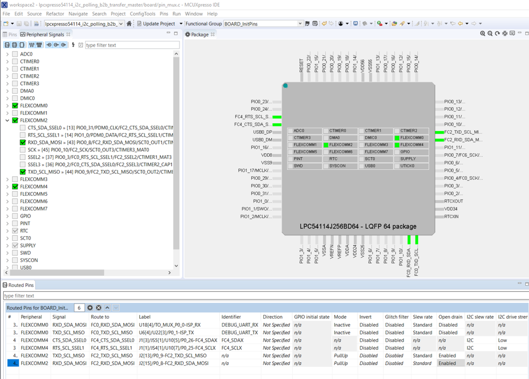
Task: Click the third tree layout icon in Peripheral Signals toolbar
Action: 22,45
